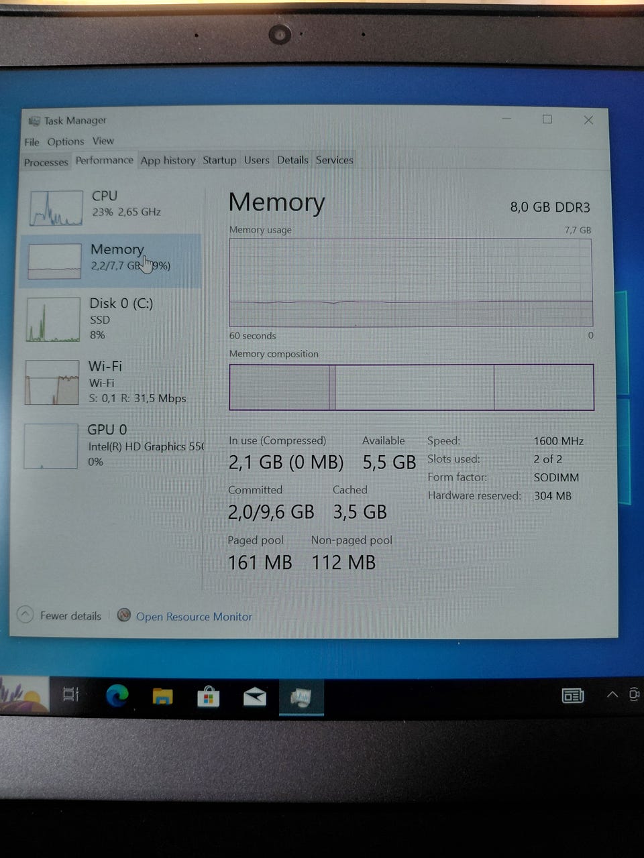
Task: Click the Cached value 3,5 GB
Action: tap(360, 512)
